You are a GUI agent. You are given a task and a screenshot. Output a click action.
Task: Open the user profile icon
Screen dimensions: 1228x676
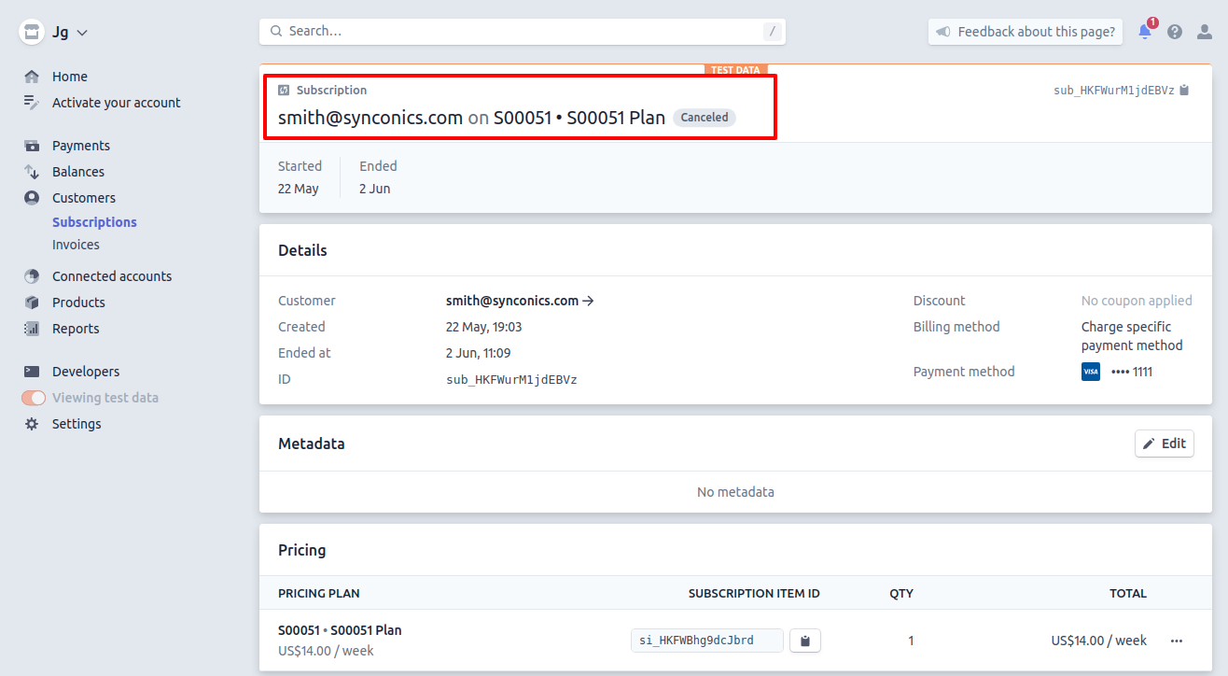point(1205,32)
